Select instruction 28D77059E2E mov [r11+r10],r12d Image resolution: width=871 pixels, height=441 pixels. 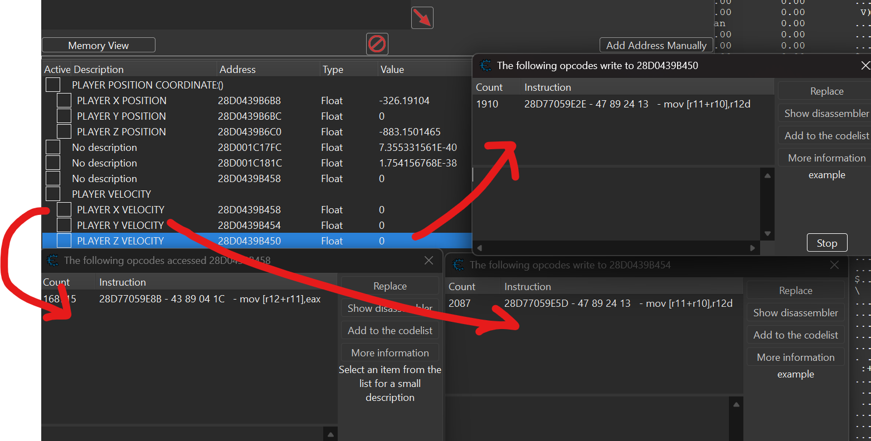(x=637, y=104)
